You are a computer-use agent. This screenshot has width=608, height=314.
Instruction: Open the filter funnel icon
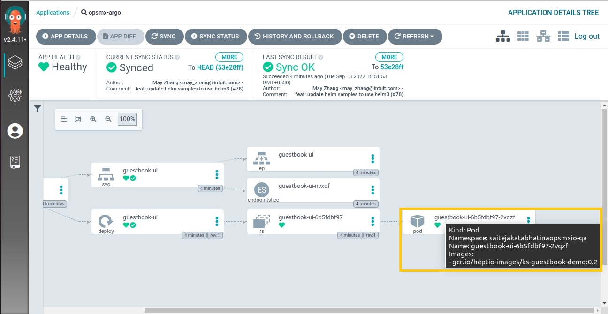pyautogui.click(x=38, y=109)
